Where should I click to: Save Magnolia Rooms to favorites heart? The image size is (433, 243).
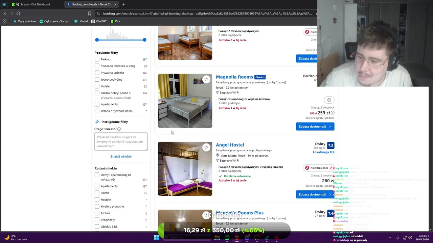click(206, 80)
